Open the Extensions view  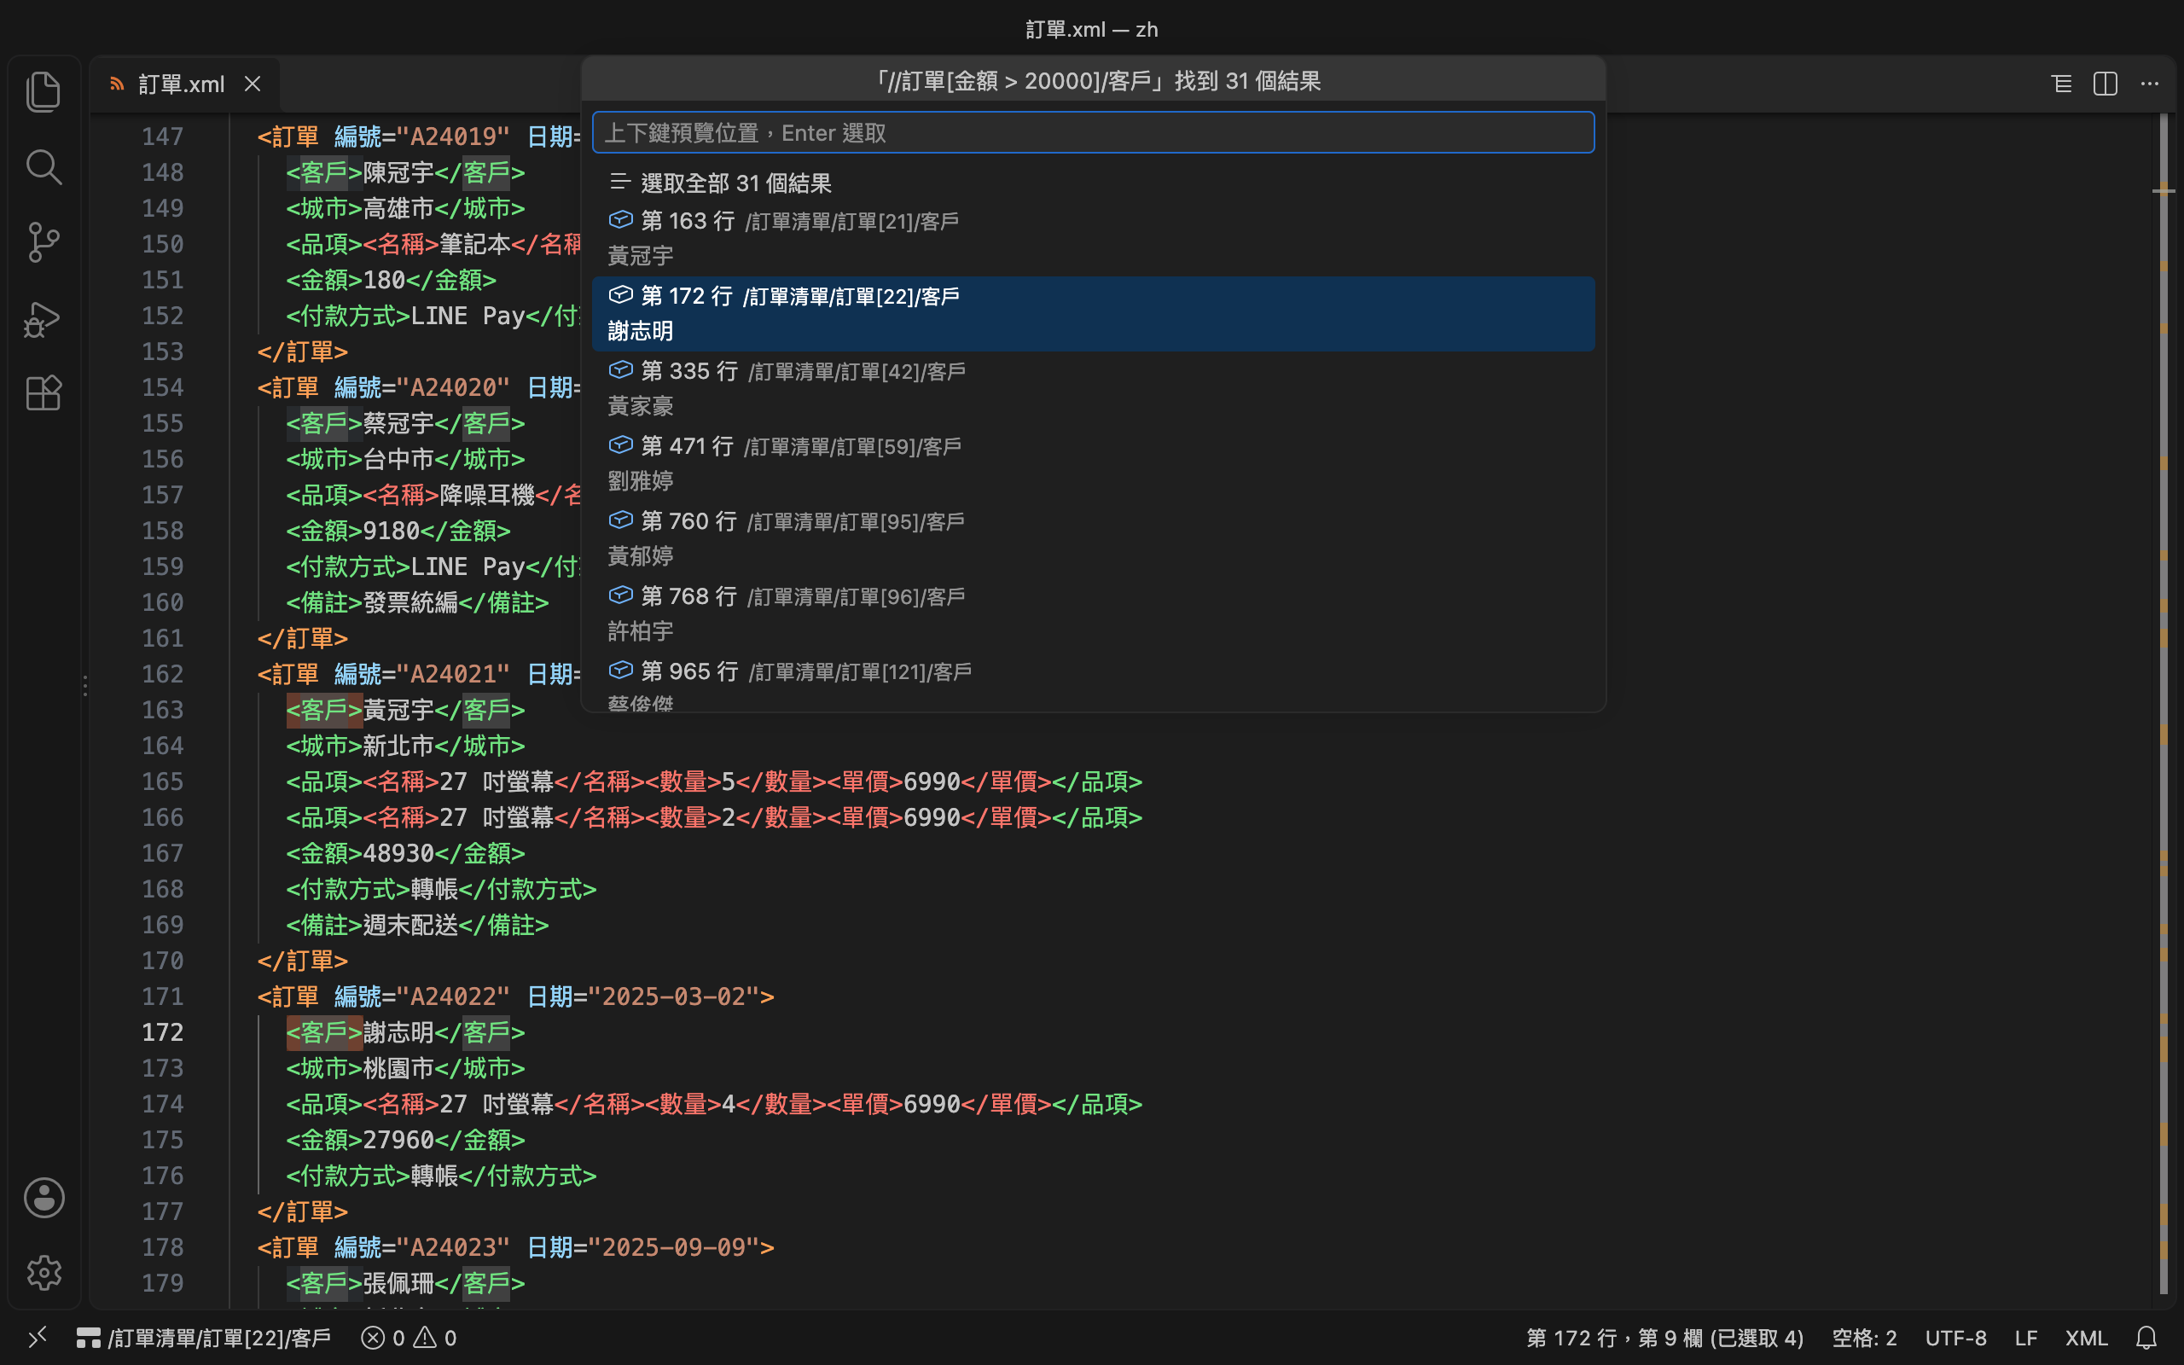44,393
